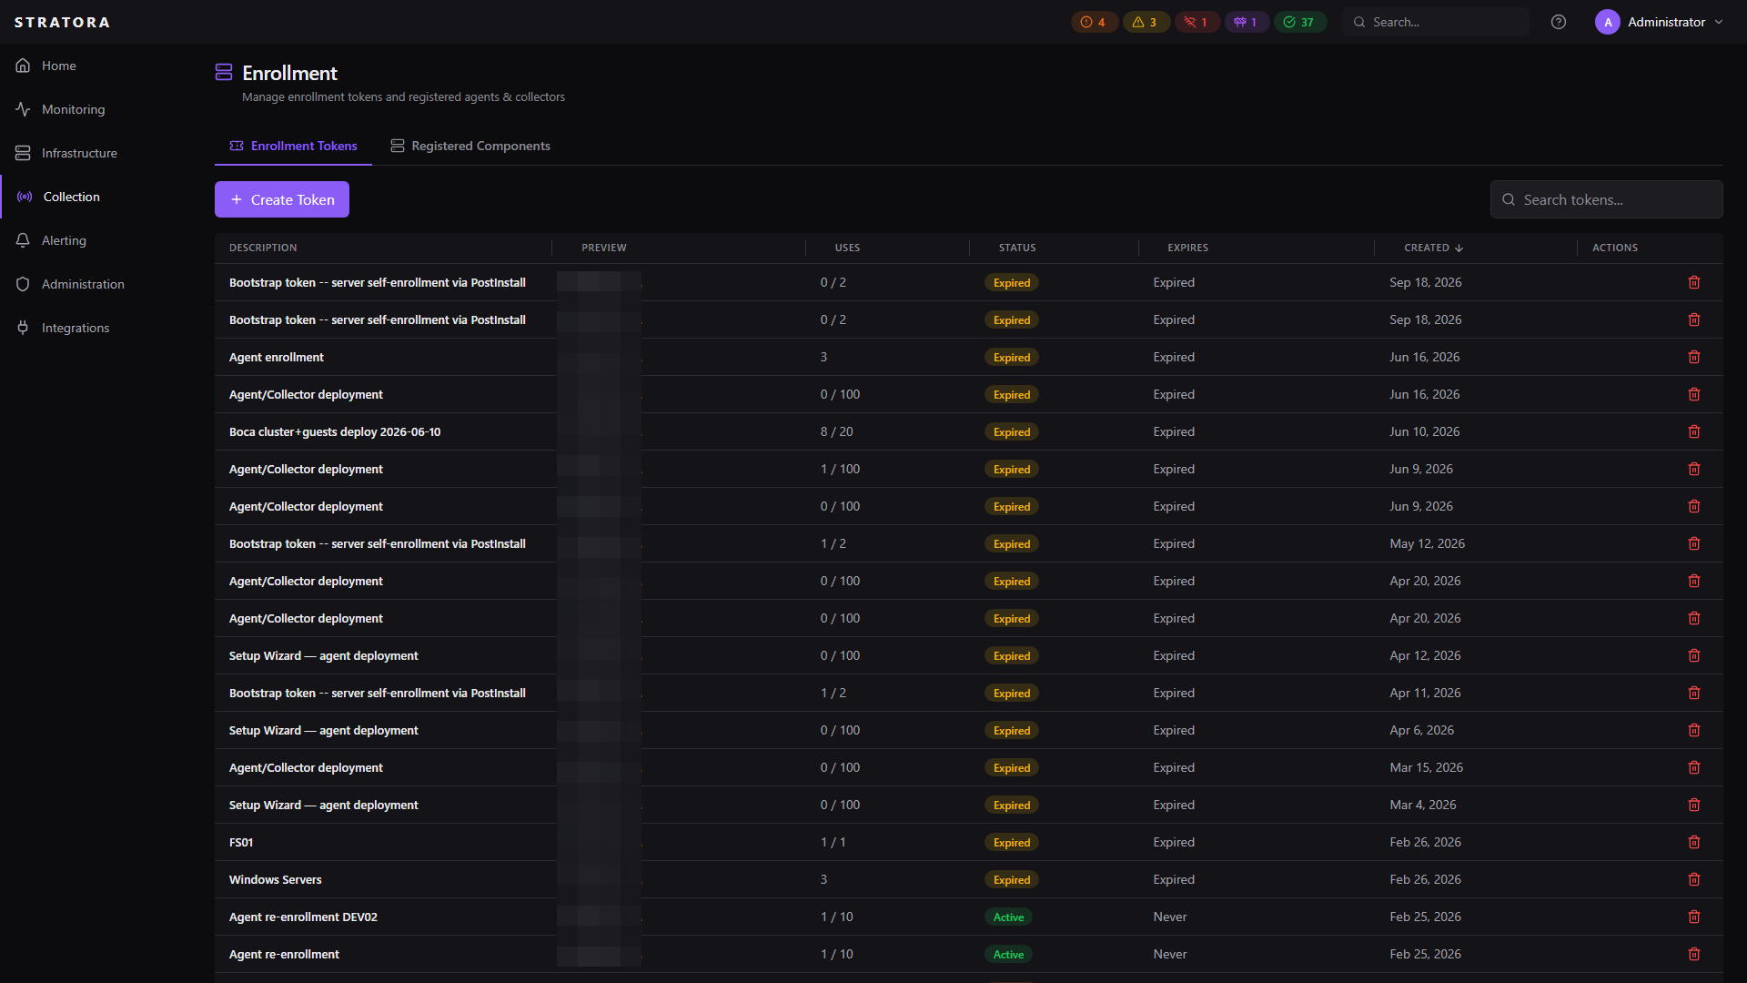Image resolution: width=1747 pixels, height=983 pixels.
Task: Sort by the Created column
Action: coord(1433,248)
